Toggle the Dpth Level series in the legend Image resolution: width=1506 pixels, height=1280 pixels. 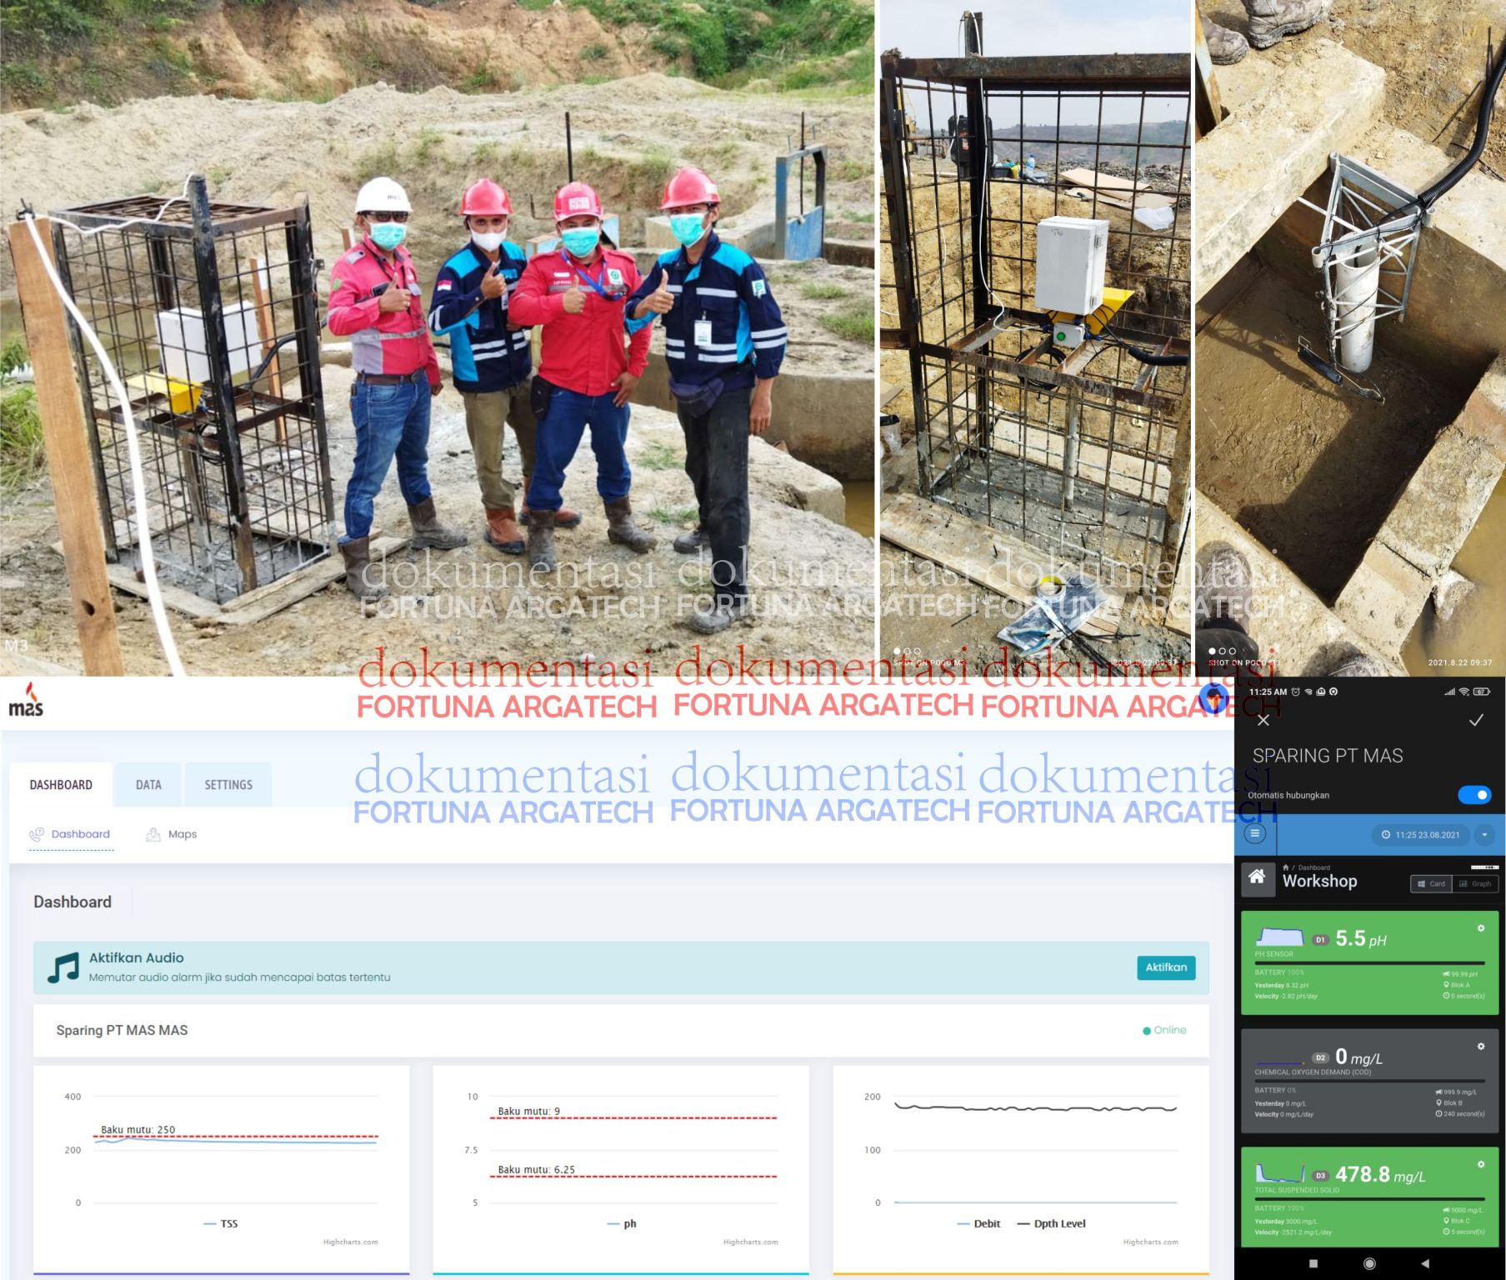coord(1052,1223)
